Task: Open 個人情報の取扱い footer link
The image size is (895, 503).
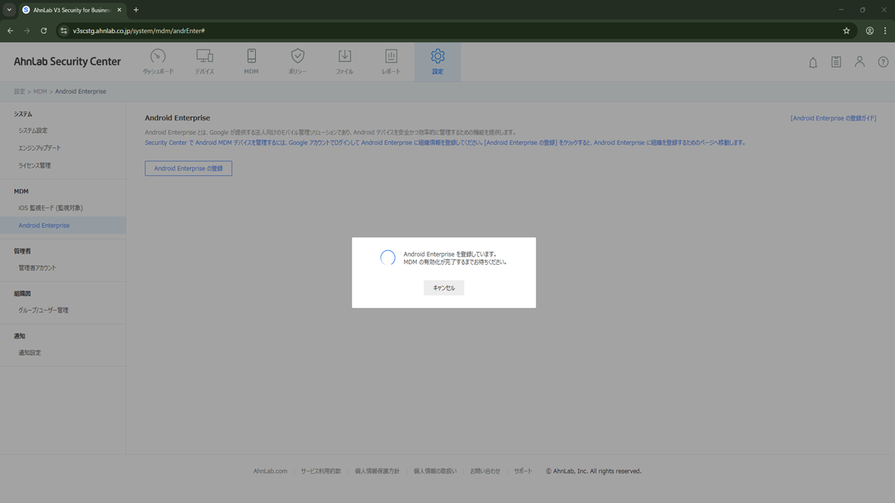Action: pyautogui.click(x=435, y=471)
